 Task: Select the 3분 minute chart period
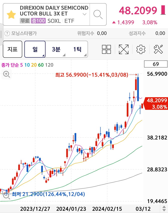[x=56, y=49]
